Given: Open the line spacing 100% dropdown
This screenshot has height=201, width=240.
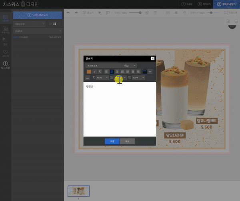Looking at the screenshot, I should coord(138,78).
